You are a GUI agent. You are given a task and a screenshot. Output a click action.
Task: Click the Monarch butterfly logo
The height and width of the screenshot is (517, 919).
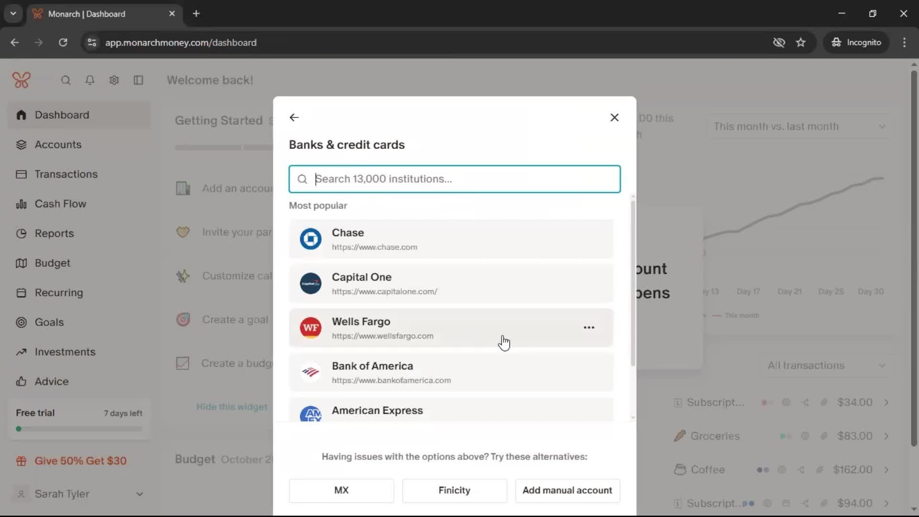(x=22, y=80)
